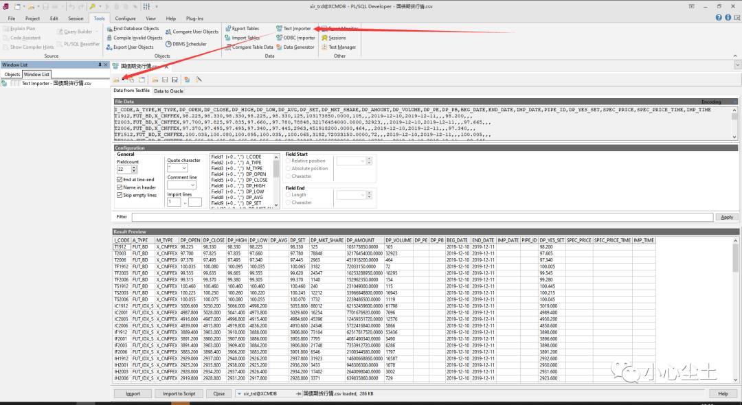Image resolution: width=742 pixels, height=405 pixels.
Task: Switch to the Objects panel tab
Action: (12, 74)
